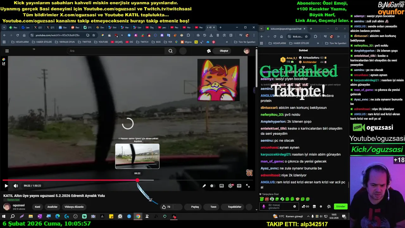The height and width of the screenshot is (228, 405).
Task: Open Tüm Yer İşaretleri folder in YouTube window
Action: [x=244, y=42]
